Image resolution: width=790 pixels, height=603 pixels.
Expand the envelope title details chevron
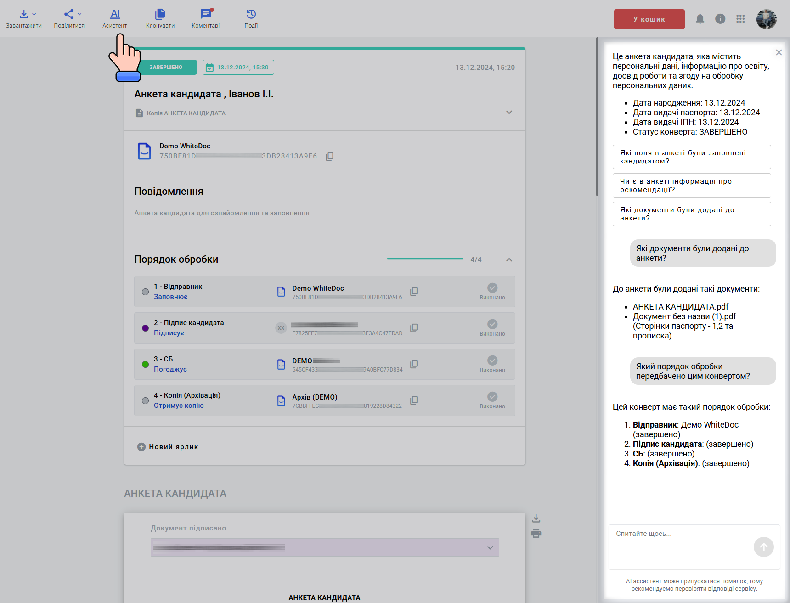[509, 113]
